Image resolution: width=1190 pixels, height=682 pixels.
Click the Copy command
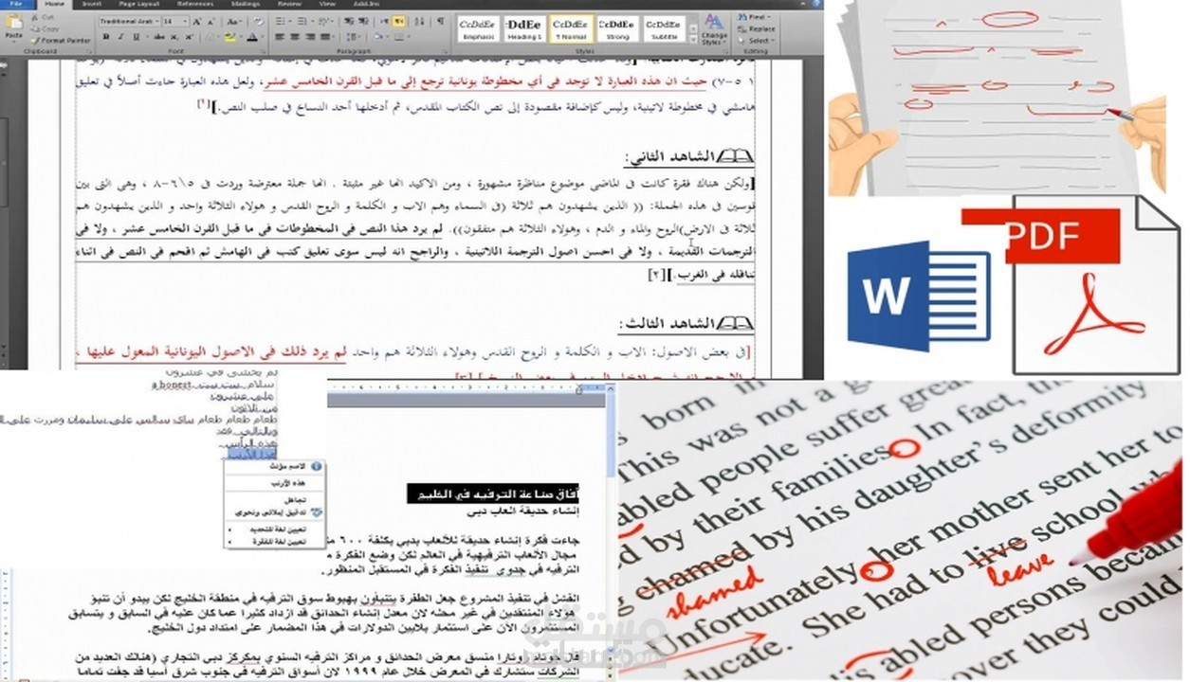(x=46, y=29)
